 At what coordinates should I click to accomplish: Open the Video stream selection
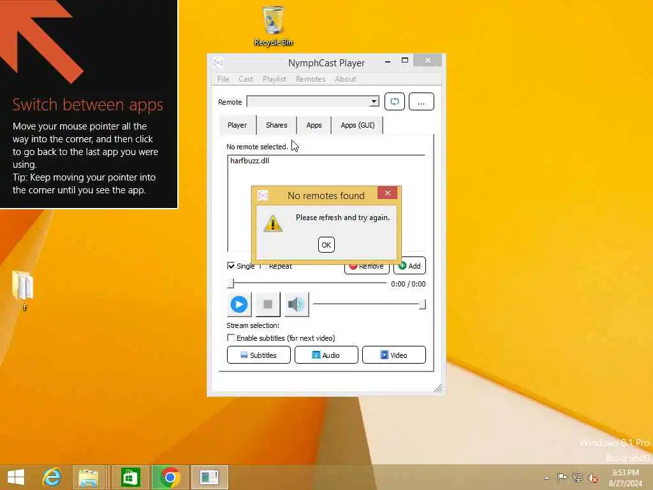coord(394,355)
